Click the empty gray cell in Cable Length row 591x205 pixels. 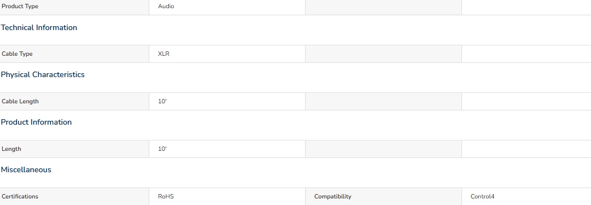[x=383, y=101]
